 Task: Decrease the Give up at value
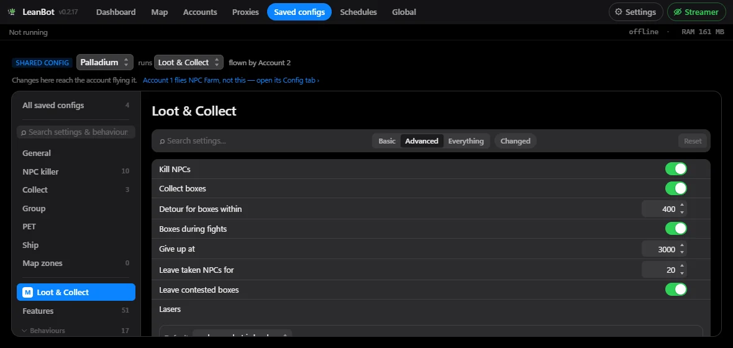click(x=682, y=253)
